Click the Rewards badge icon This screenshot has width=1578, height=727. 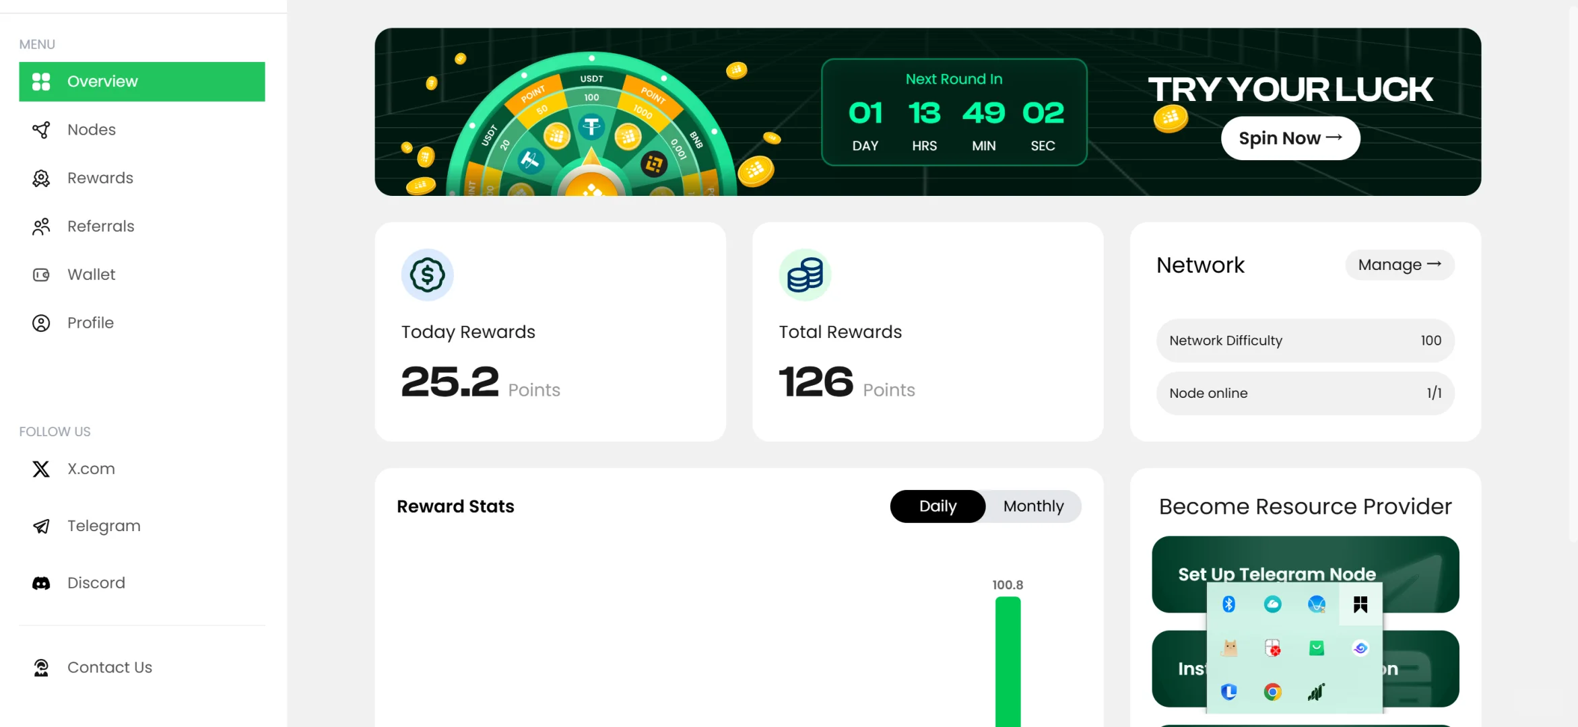41,178
